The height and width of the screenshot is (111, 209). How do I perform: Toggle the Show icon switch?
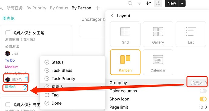pos(203,99)
